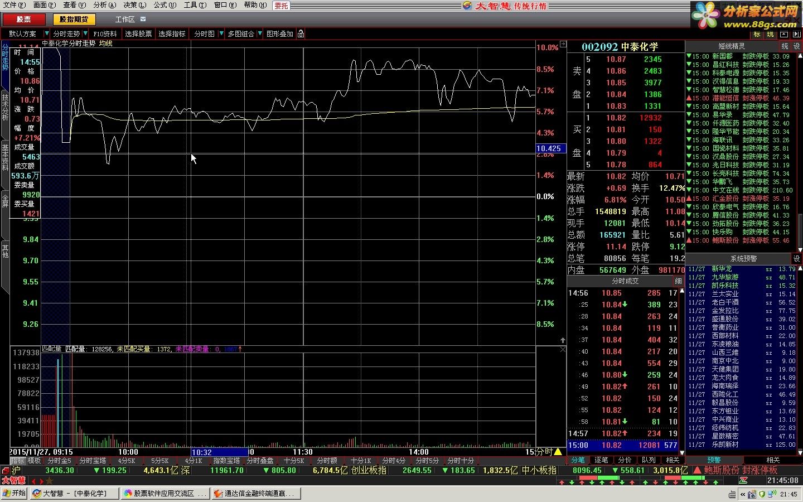The width and height of the screenshot is (803, 502).
Task: Switch to 股票软件应用交流区 taskbar window
Action: 165,494
